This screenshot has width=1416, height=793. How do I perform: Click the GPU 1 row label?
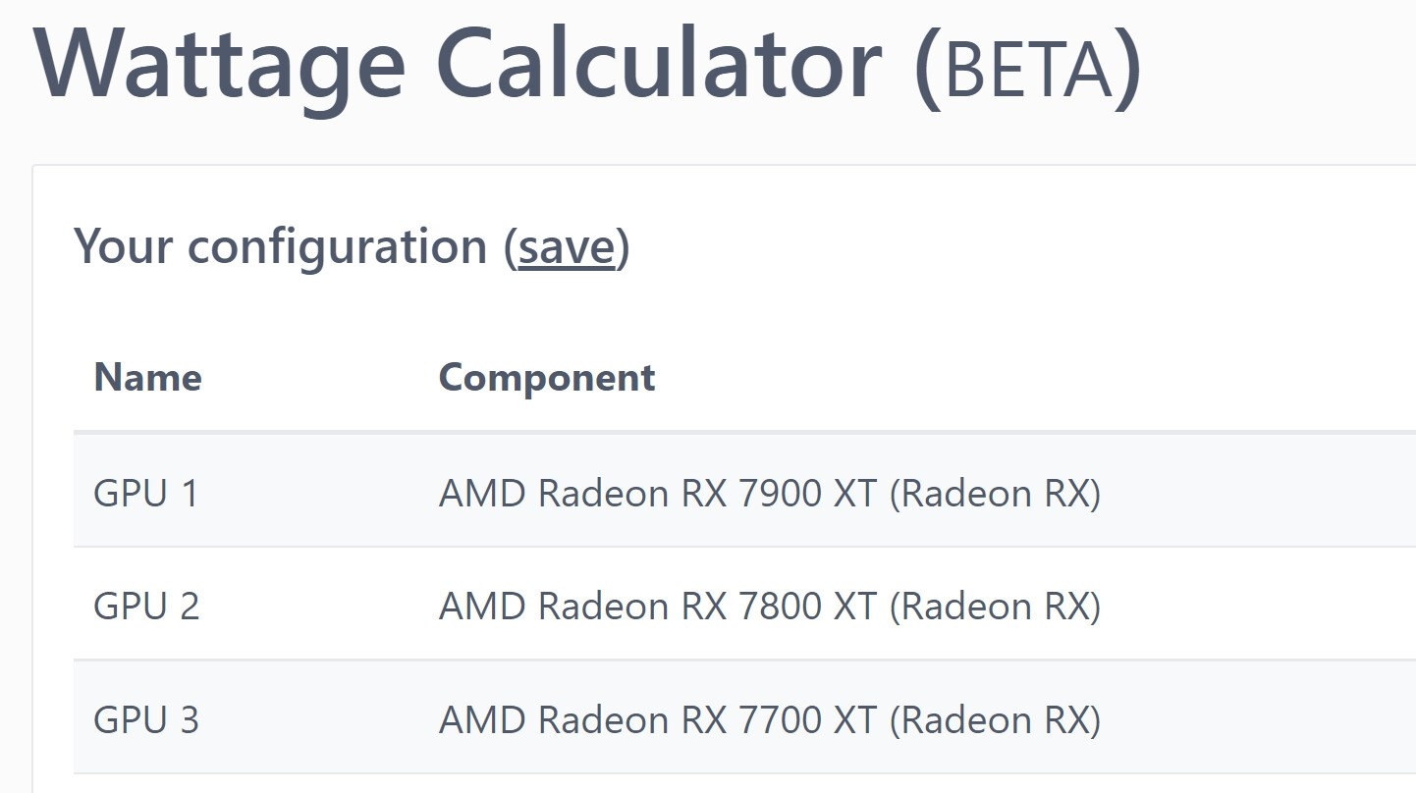click(x=145, y=492)
